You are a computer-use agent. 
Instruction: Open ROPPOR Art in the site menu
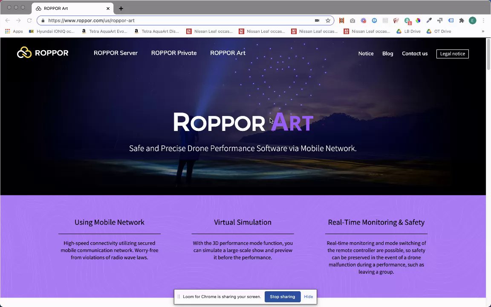point(228,53)
